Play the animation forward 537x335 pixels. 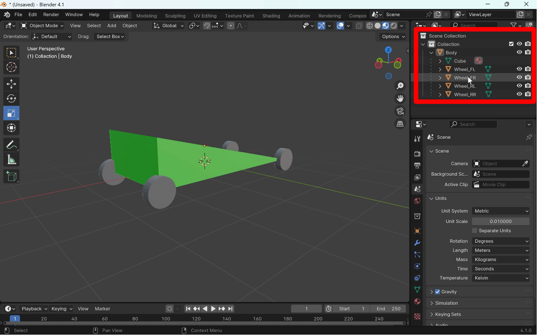pyautogui.click(x=213, y=309)
